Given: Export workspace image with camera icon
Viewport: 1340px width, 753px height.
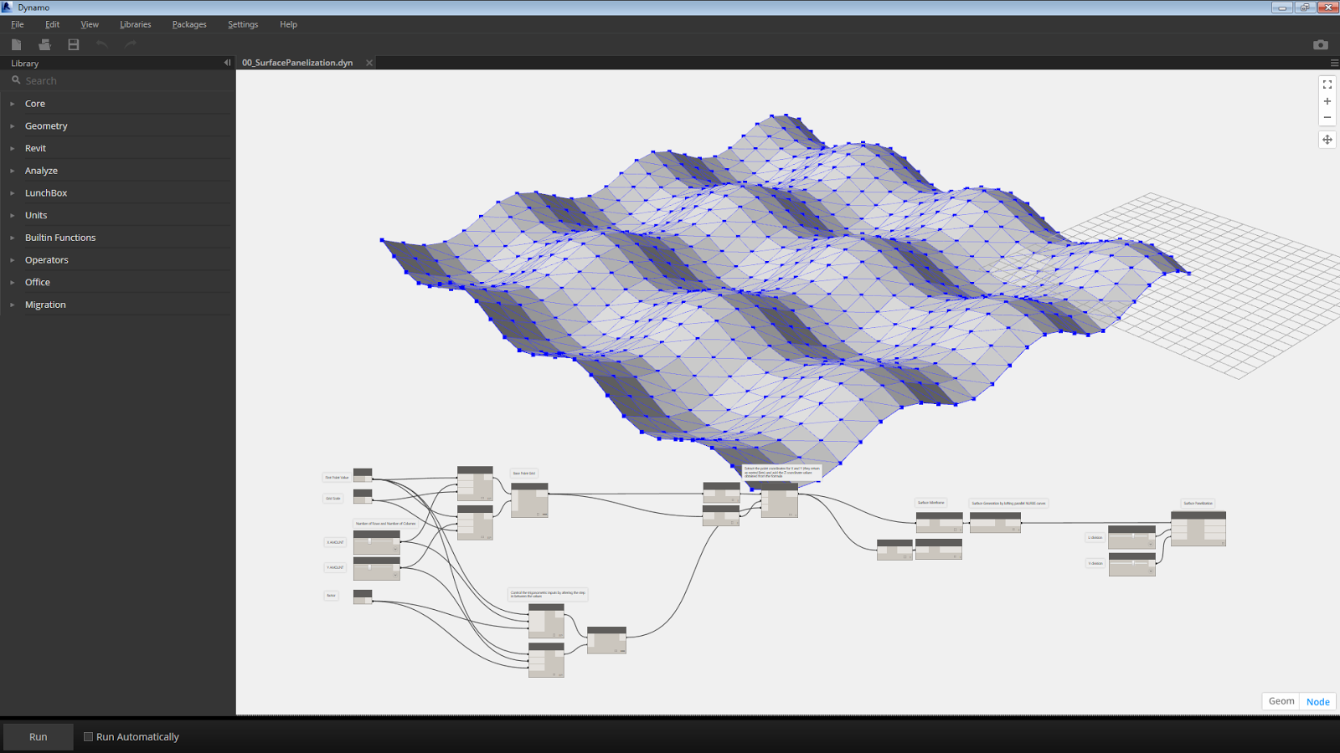Looking at the screenshot, I should pyautogui.click(x=1321, y=44).
